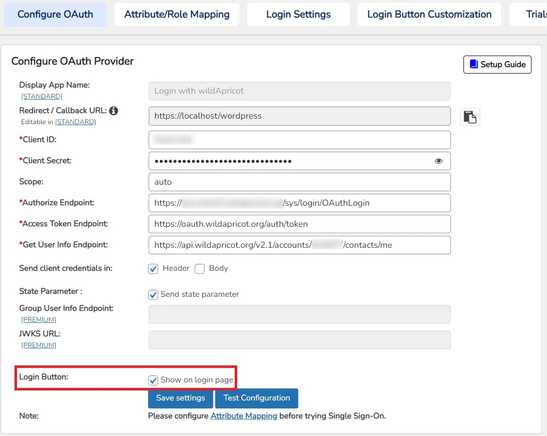Toggle the Send state parameter checkbox
Viewport: 547px width, 436px height.
[153, 294]
